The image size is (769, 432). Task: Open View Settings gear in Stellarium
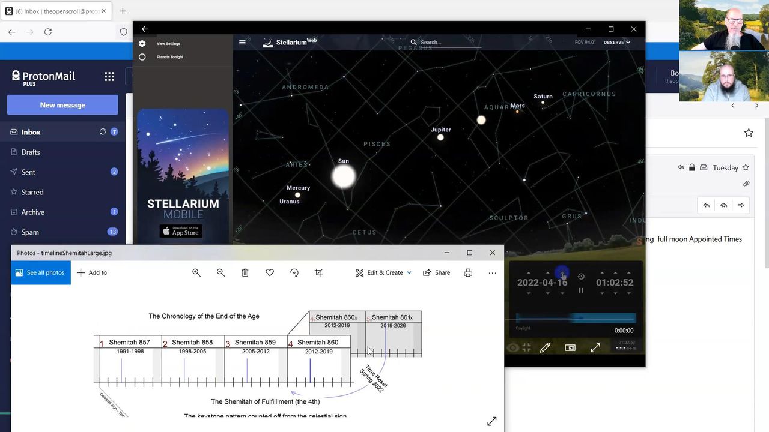(142, 44)
